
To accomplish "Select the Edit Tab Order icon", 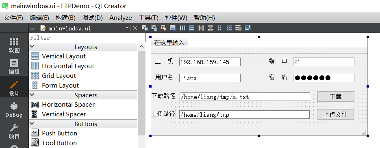I will click(x=173, y=28).
